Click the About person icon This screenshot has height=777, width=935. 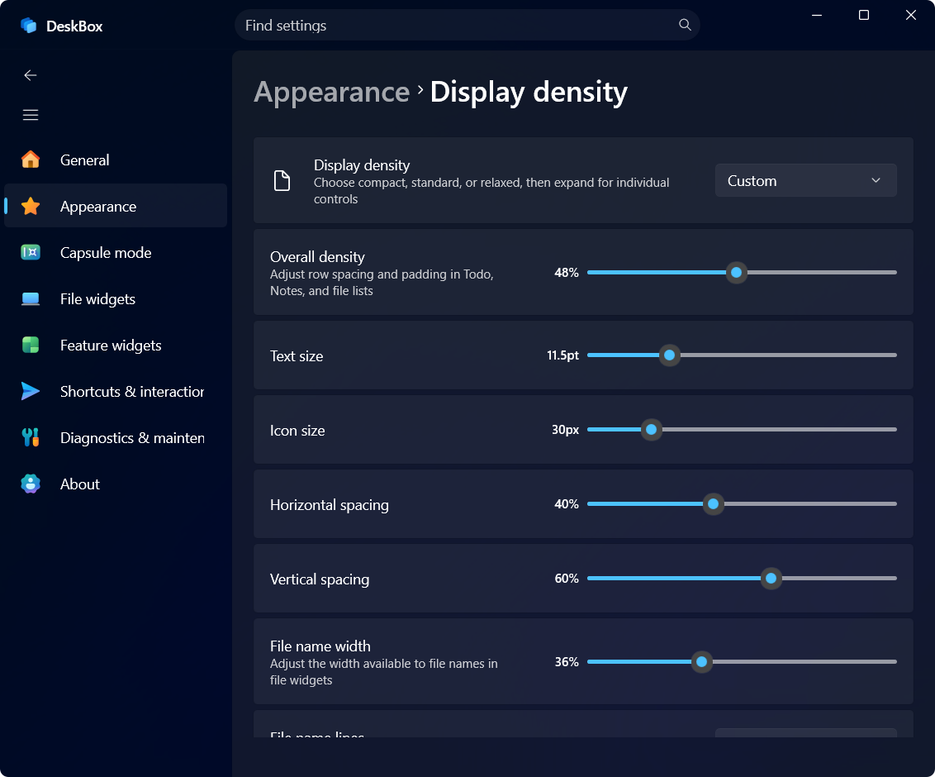(31, 484)
